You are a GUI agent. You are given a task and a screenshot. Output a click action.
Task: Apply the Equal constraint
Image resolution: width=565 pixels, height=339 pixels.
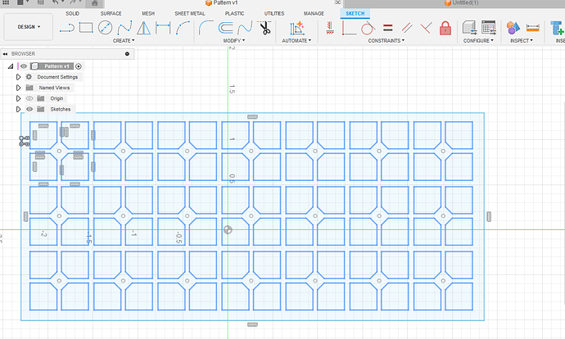pos(387,28)
